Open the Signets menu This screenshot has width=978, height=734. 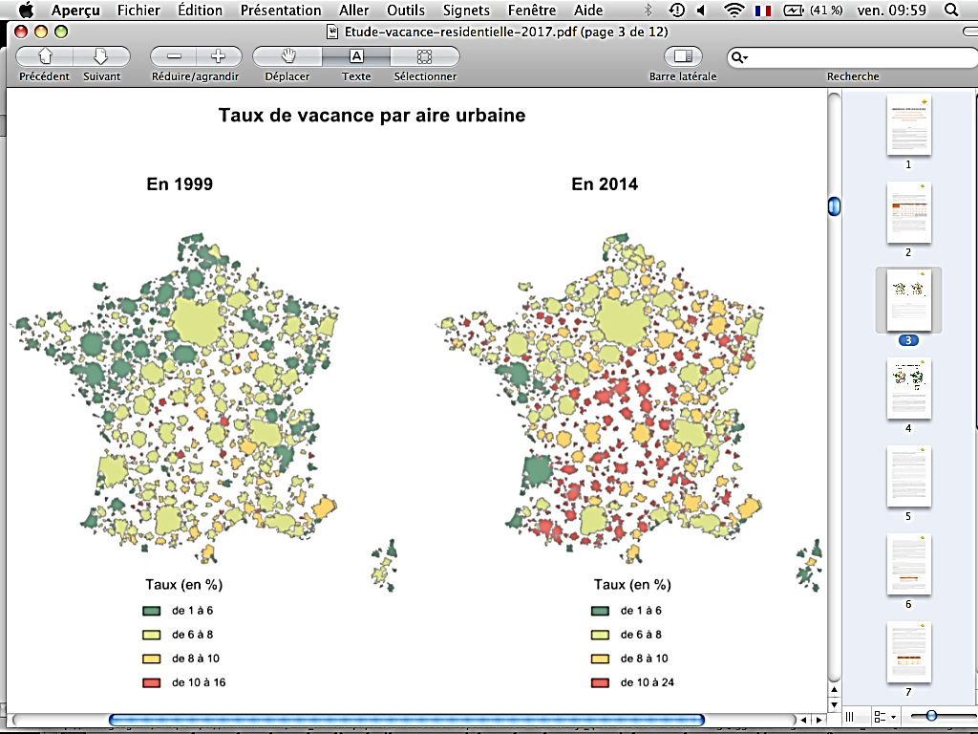click(x=466, y=11)
